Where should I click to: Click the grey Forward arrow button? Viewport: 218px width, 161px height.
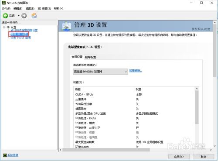(x=24, y=15)
